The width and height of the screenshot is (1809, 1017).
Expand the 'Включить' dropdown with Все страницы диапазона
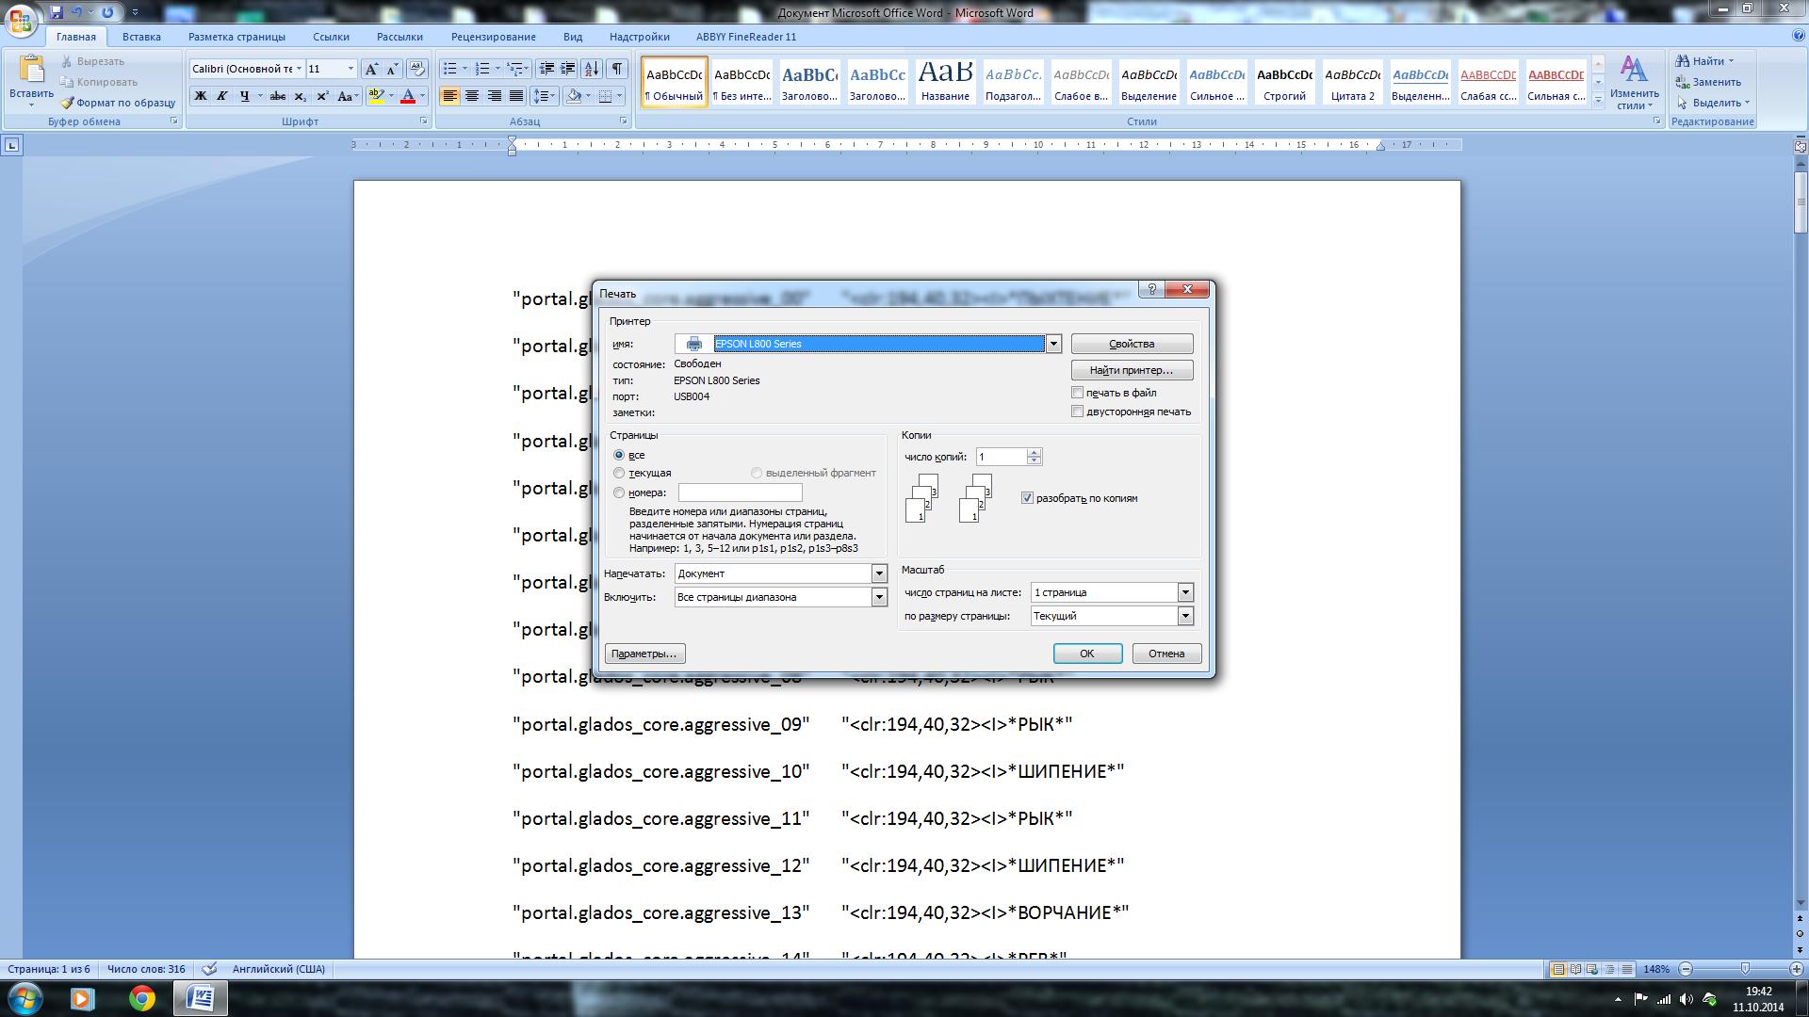pos(879,597)
